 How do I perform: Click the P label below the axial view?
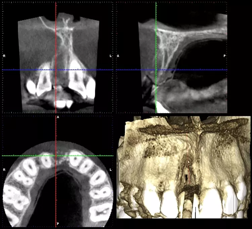pos(58,224)
